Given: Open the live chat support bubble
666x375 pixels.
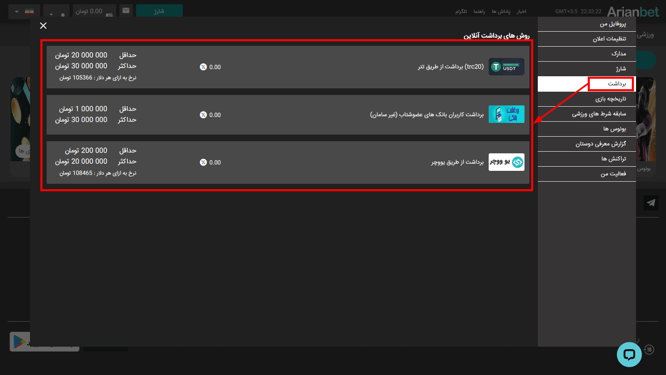Looking at the screenshot, I should tap(629, 355).
